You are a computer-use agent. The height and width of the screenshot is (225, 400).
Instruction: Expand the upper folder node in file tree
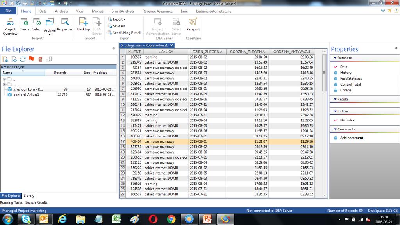[4, 79]
